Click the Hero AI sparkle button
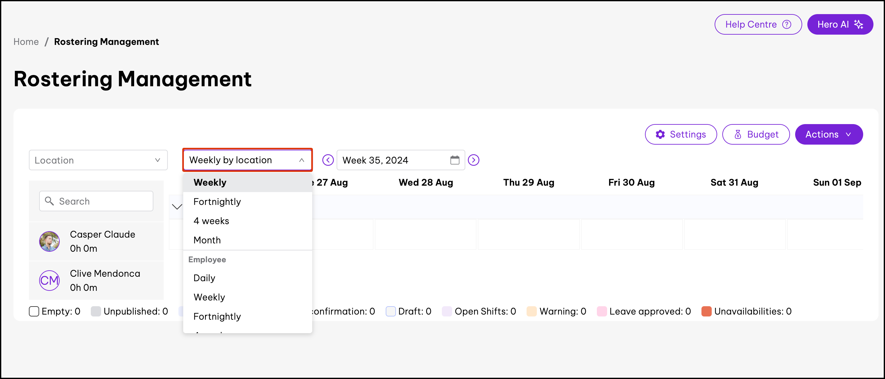The width and height of the screenshot is (885, 379). [840, 24]
